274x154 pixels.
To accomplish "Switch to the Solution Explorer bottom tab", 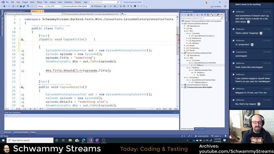I will point(187,129).
